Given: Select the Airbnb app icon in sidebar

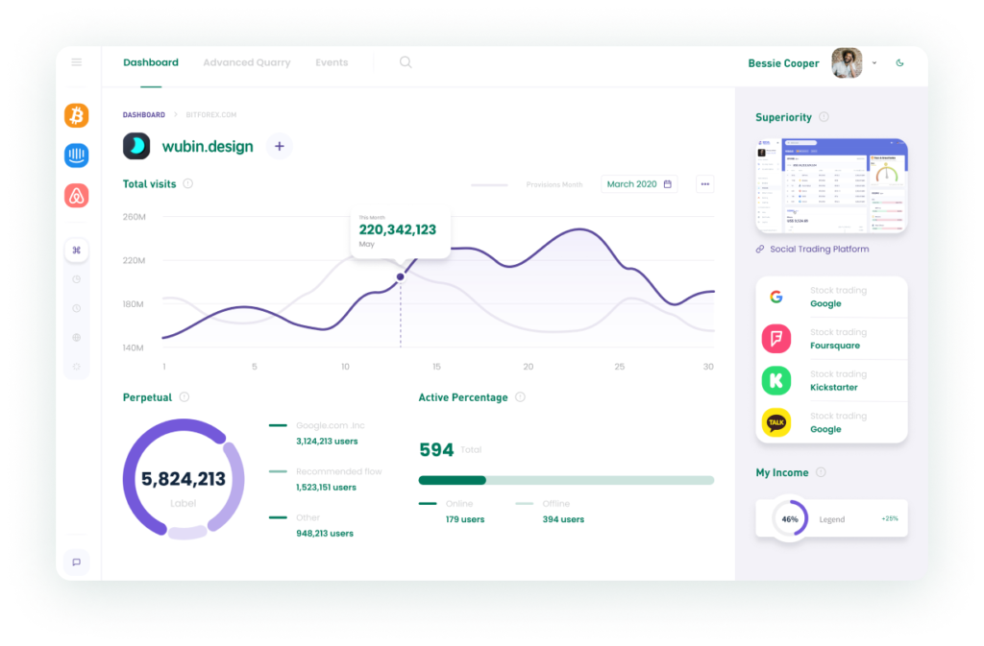Looking at the screenshot, I should pyautogui.click(x=77, y=196).
